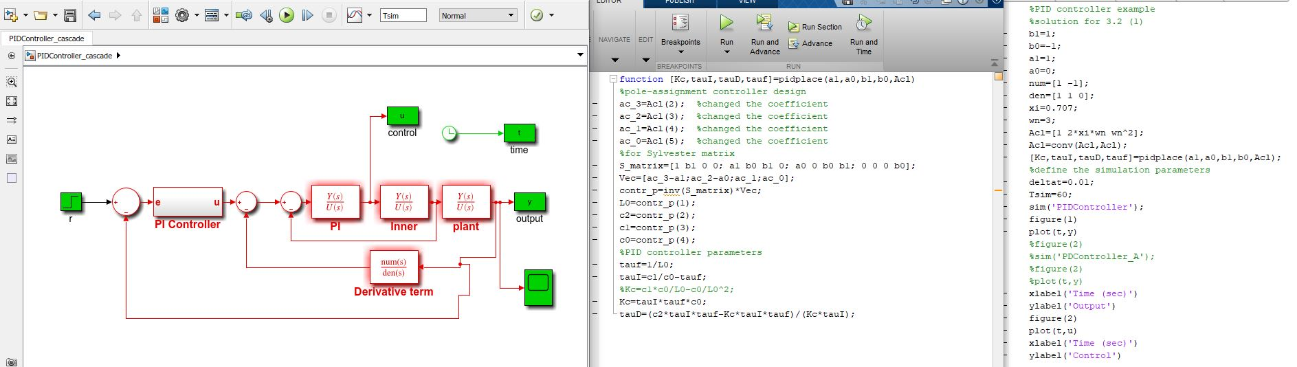The width and height of the screenshot is (1297, 367).
Task: Click the Breakpoints button in editor
Action: tap(680, 33)
